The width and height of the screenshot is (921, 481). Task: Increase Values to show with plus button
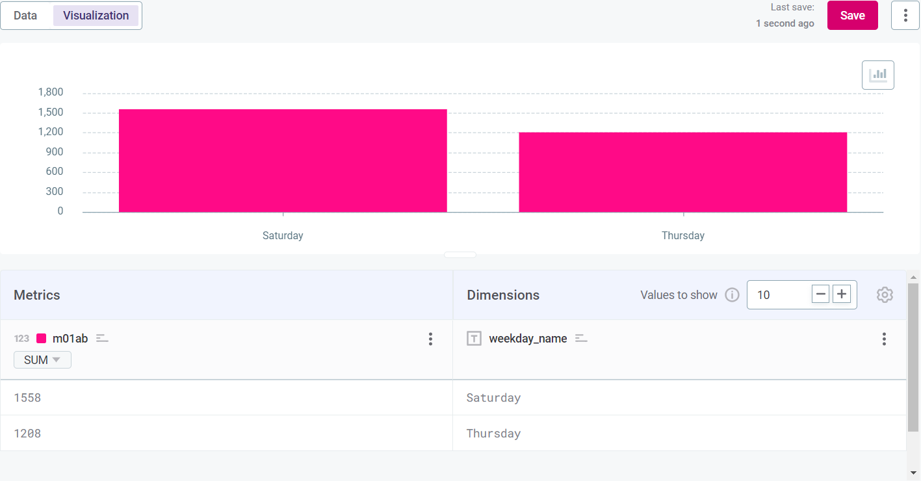tap(842, 294)
